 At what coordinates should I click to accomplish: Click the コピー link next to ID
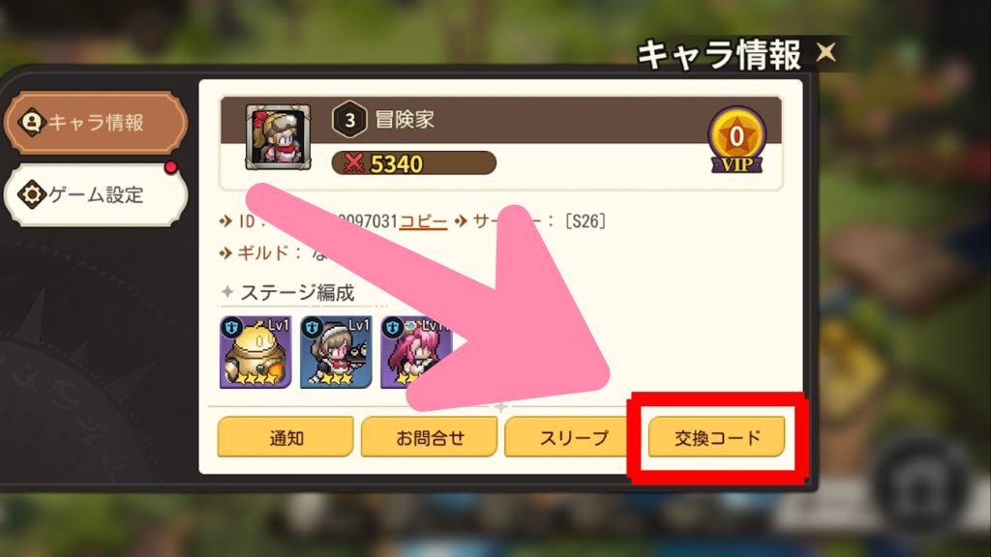coord(424,221)
